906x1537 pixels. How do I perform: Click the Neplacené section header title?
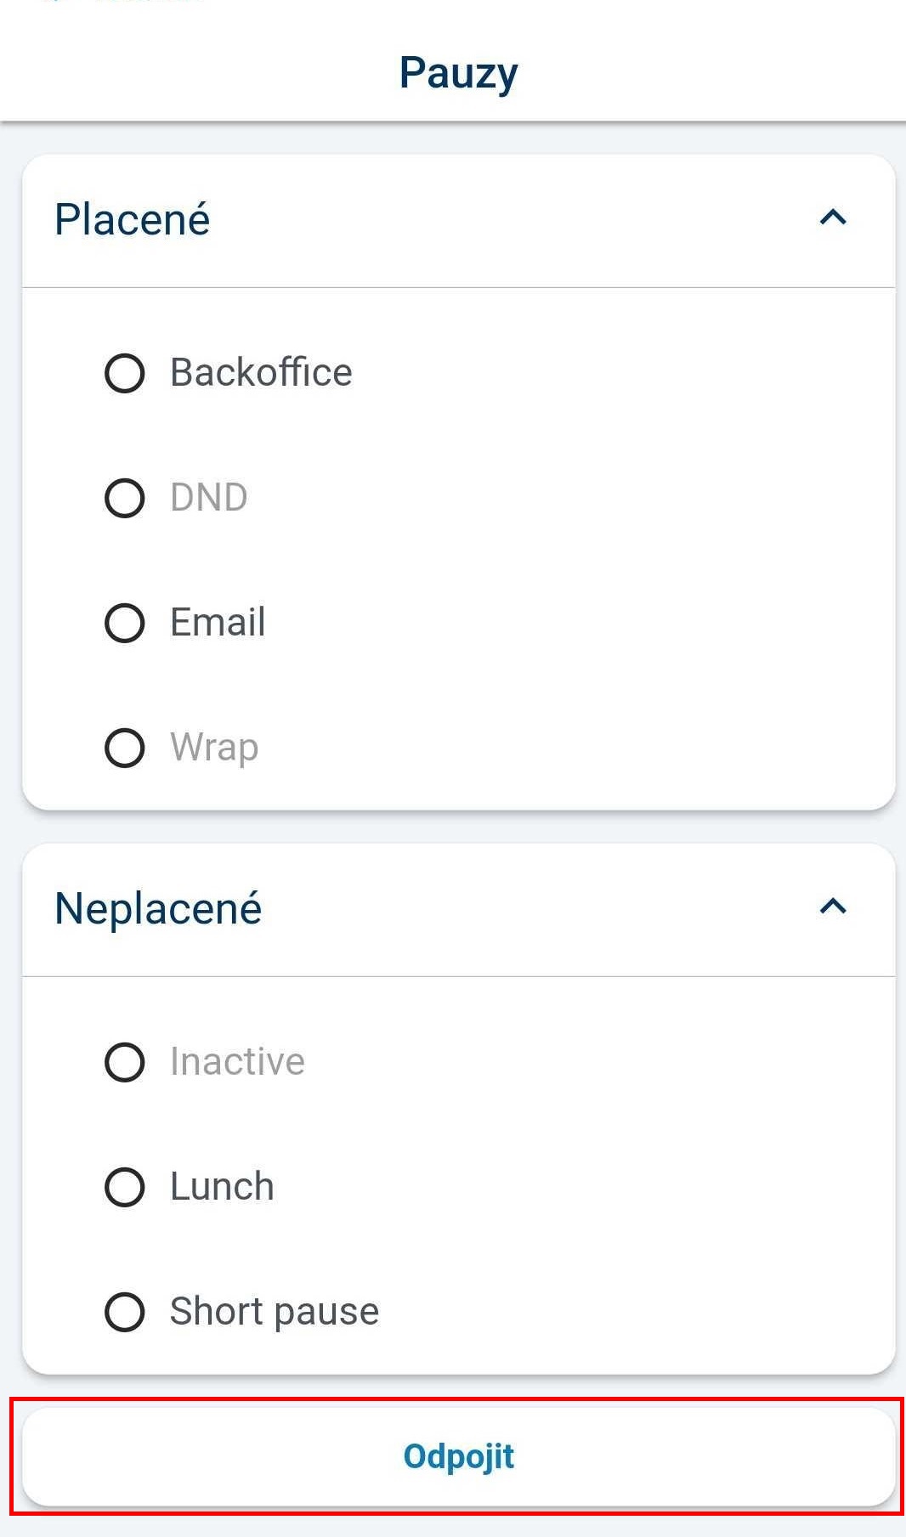pos(158,908)
